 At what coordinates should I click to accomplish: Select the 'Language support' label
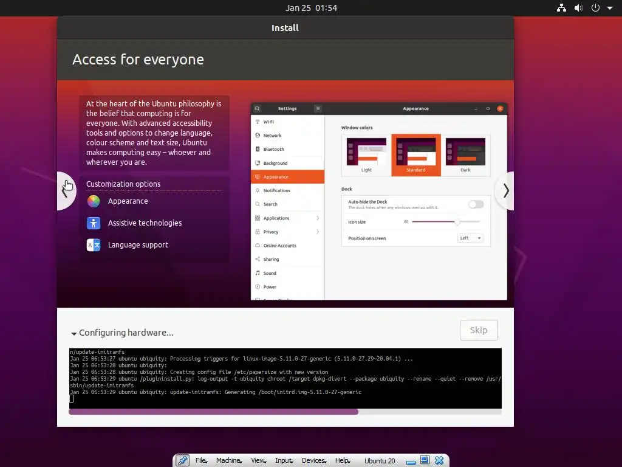pos(138,245)
